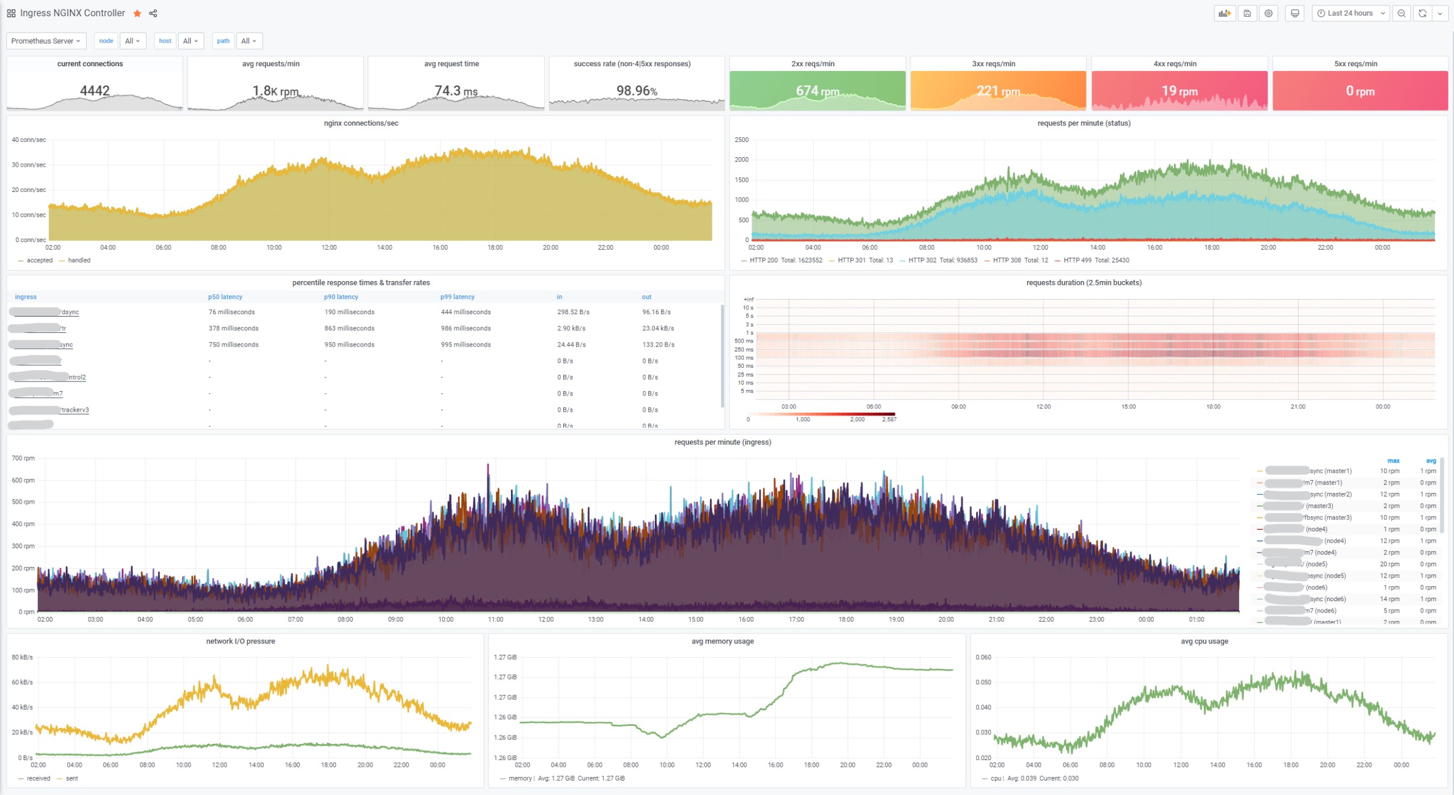Open dashboard settings gear

(x=1269, y=13)
